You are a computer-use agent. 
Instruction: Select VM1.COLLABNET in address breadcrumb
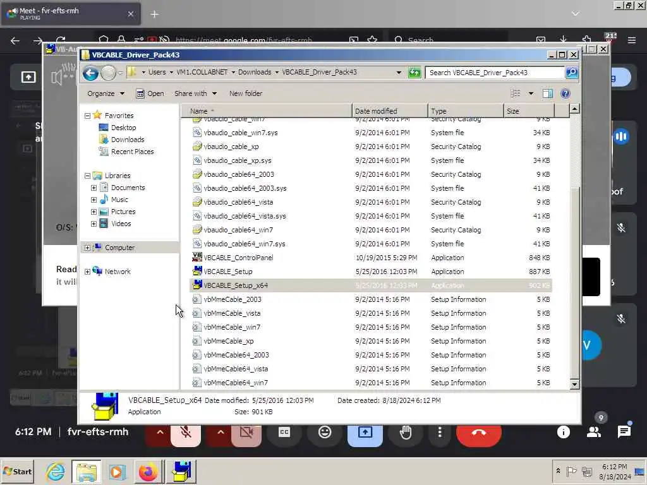click(202, 72)
